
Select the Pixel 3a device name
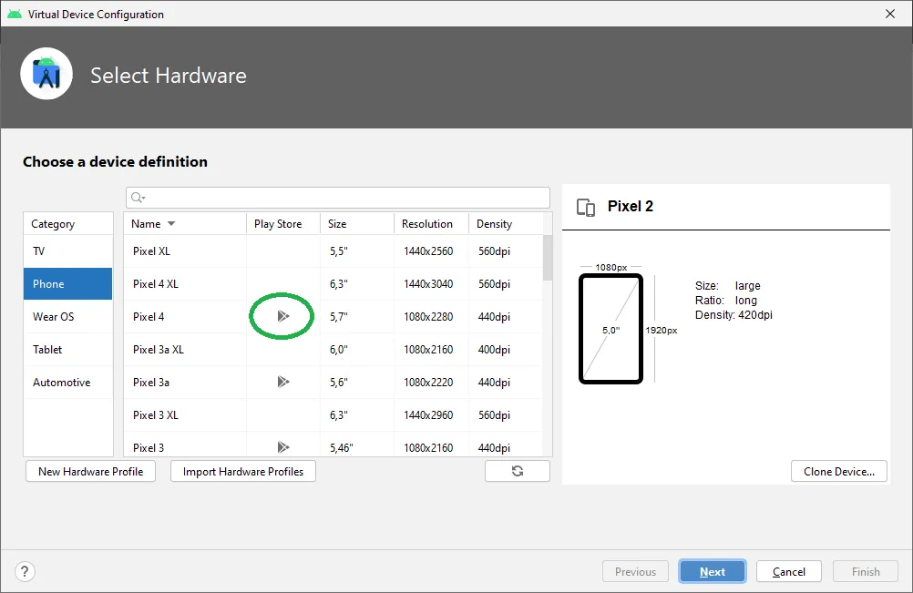pyautogui.click(x=151, y=383)
